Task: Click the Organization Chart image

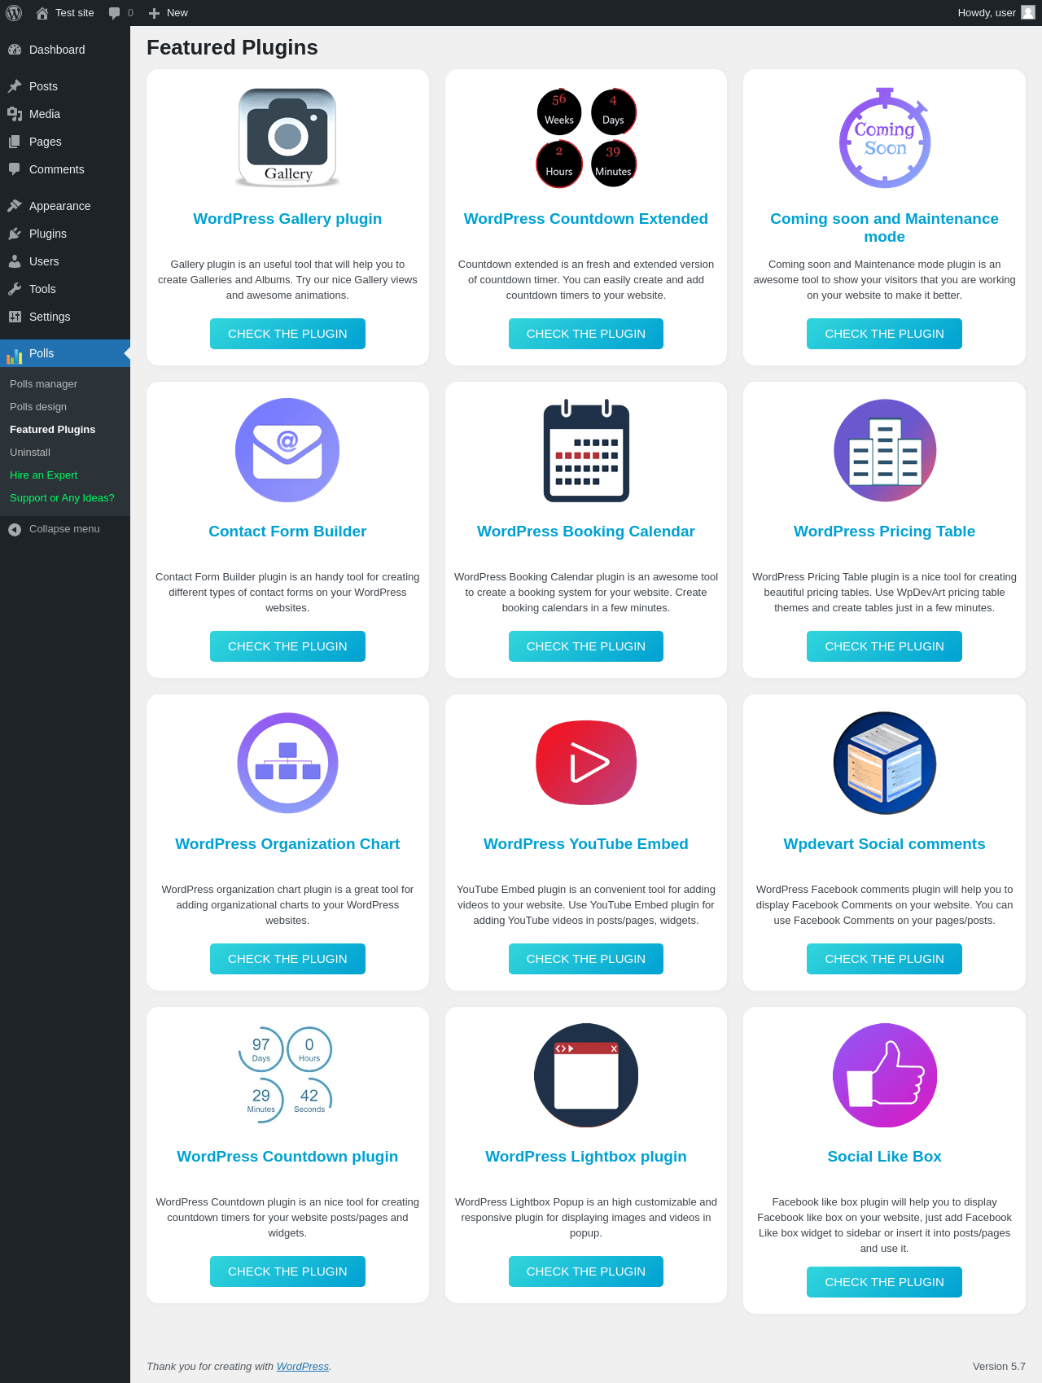Action: coord(287,763)
